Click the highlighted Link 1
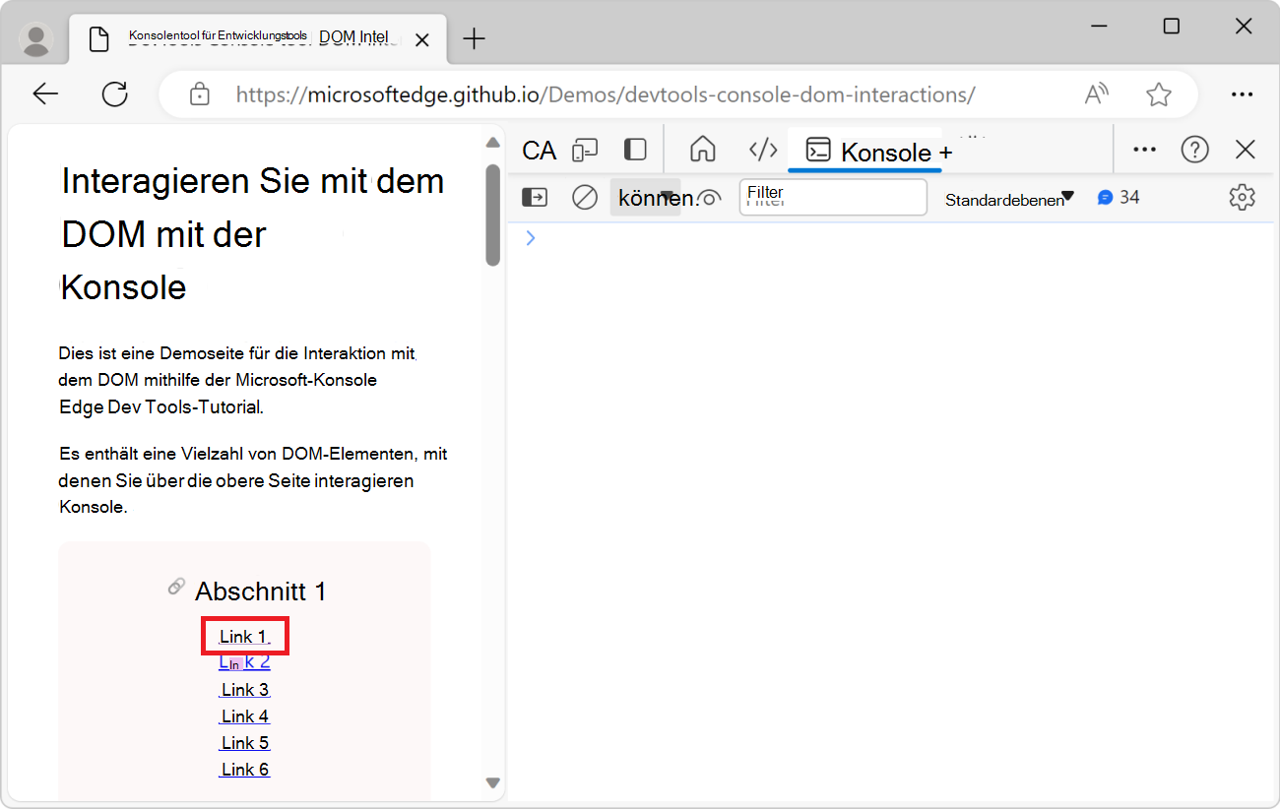Screen dimensions: 1280x809 coord(244,635)
